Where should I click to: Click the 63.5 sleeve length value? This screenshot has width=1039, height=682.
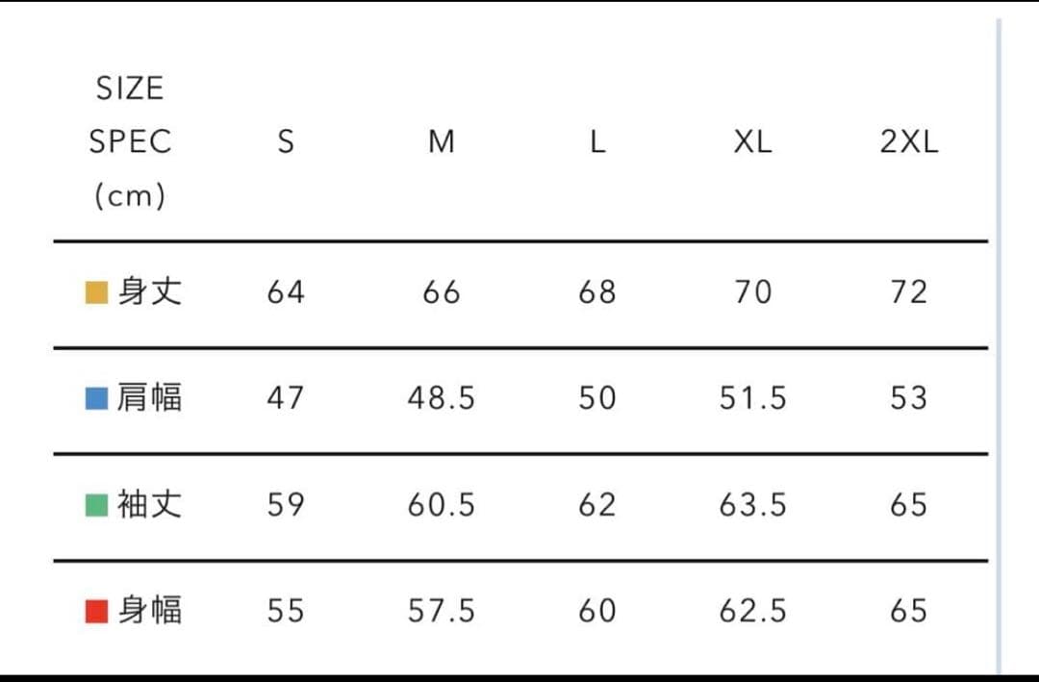[x=752, y=505]
